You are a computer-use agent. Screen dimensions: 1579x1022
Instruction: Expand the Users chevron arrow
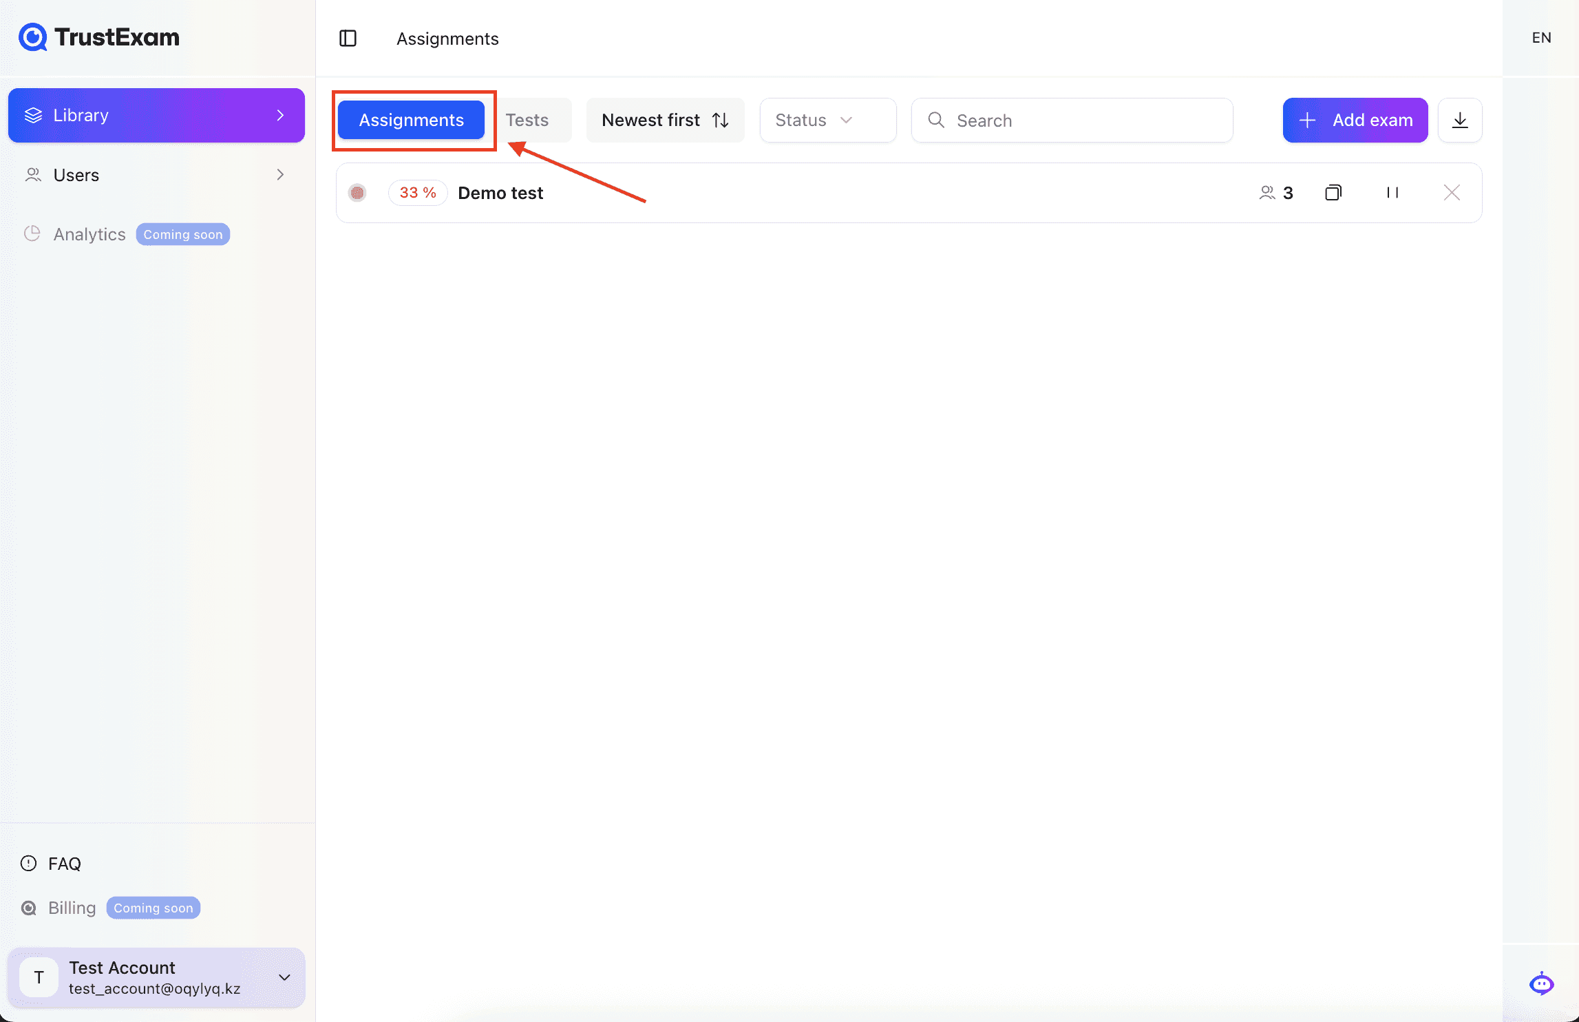(x=280, y=175)
